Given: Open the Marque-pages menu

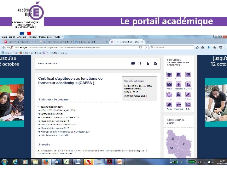Looking at the screenshot, I should (x=46, y=37).
